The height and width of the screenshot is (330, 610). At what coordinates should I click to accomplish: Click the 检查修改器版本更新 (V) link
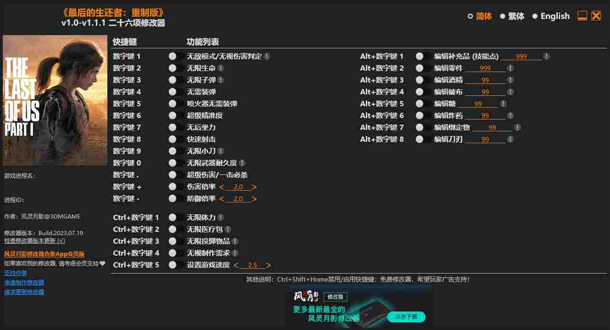(x=35, y=240)
